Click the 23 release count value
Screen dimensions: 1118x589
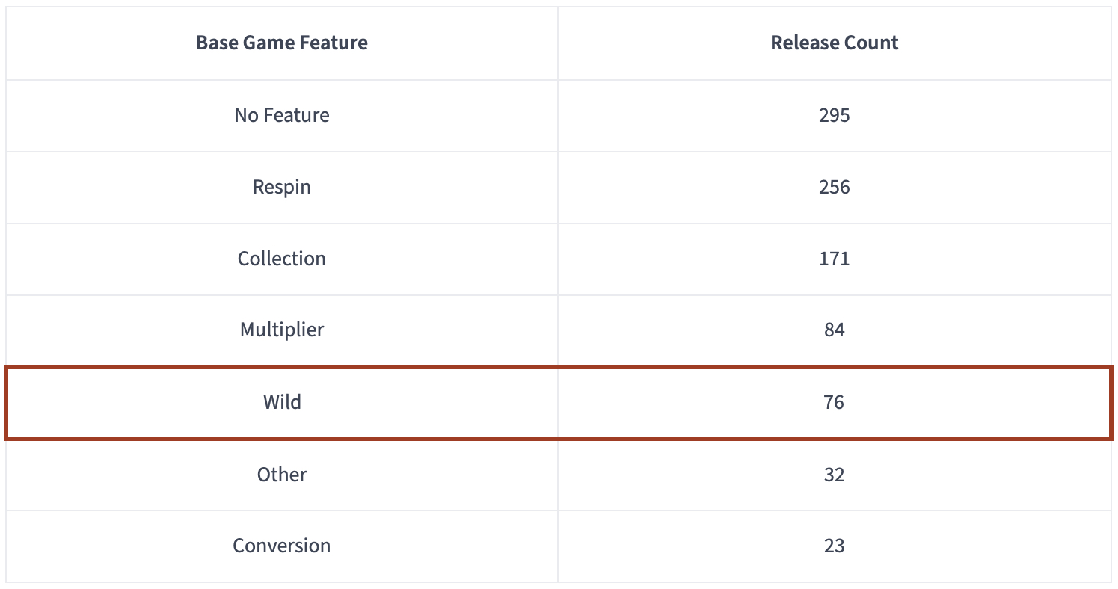tap(835, 546)
